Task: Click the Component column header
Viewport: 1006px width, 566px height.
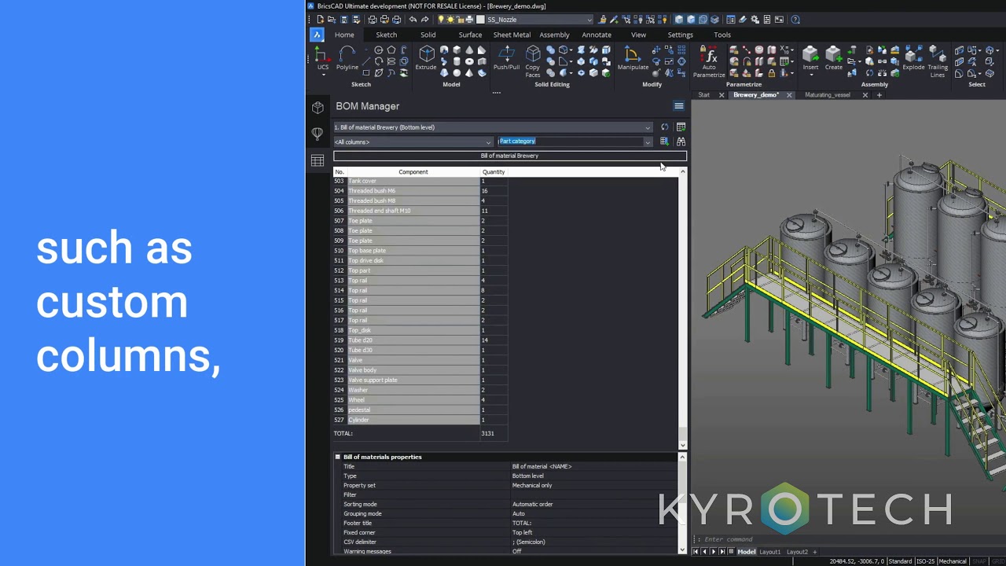Action: coord(413,171)
